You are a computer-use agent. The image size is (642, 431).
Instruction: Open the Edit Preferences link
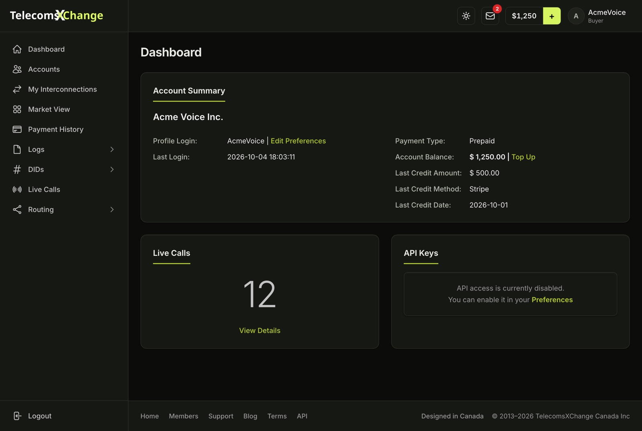[x=298, y=141]
